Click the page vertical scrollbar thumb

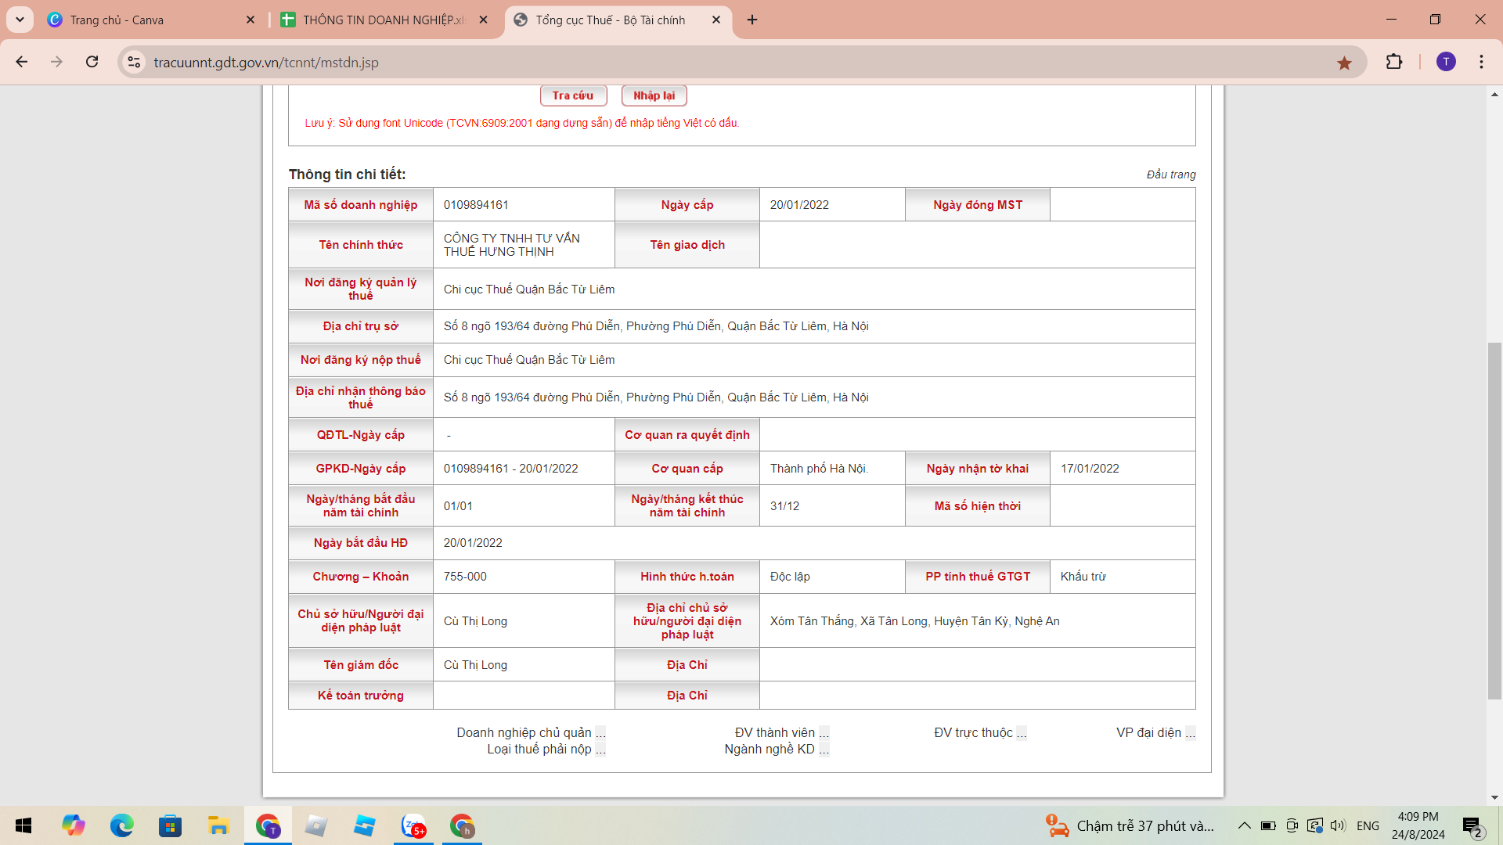click(x=1494, y=520)
